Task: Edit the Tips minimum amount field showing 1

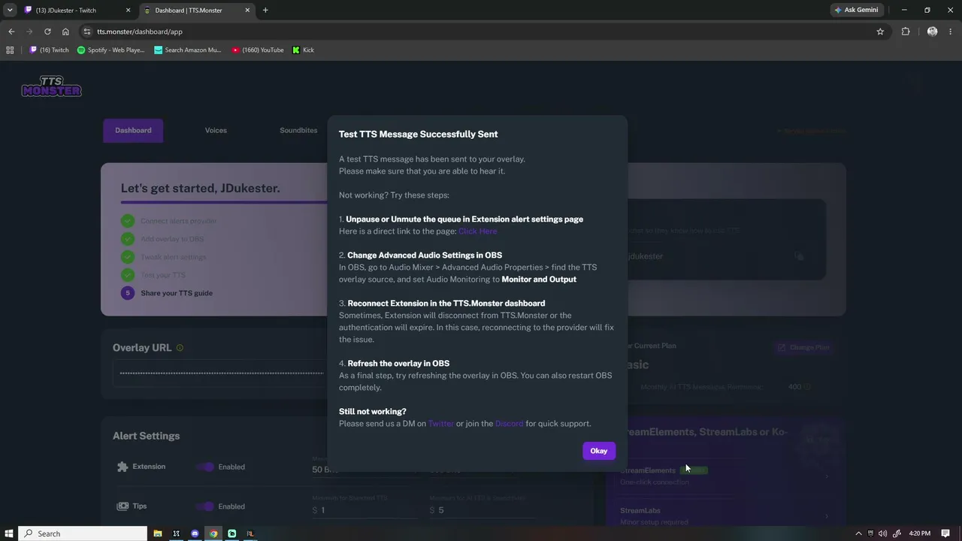Action: coord(365,510)
